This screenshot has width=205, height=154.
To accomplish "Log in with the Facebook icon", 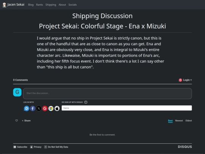I will pyautogui.click(x=33, y=108).
